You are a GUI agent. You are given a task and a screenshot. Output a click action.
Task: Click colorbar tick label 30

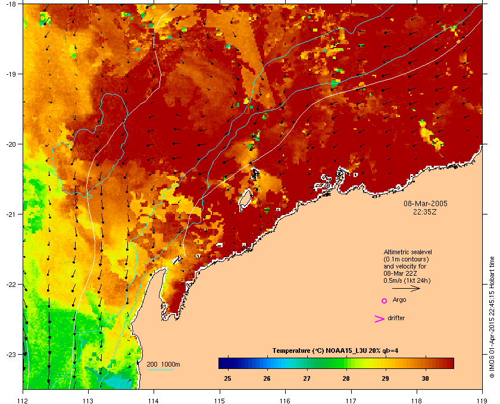pyautogui.click(x=425, y=378)
